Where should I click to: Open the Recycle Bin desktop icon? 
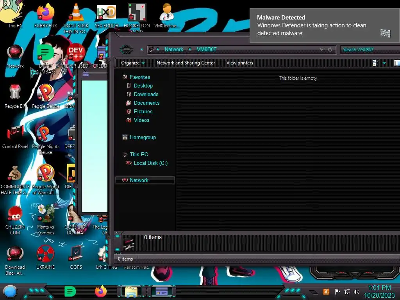click(15, 96)
